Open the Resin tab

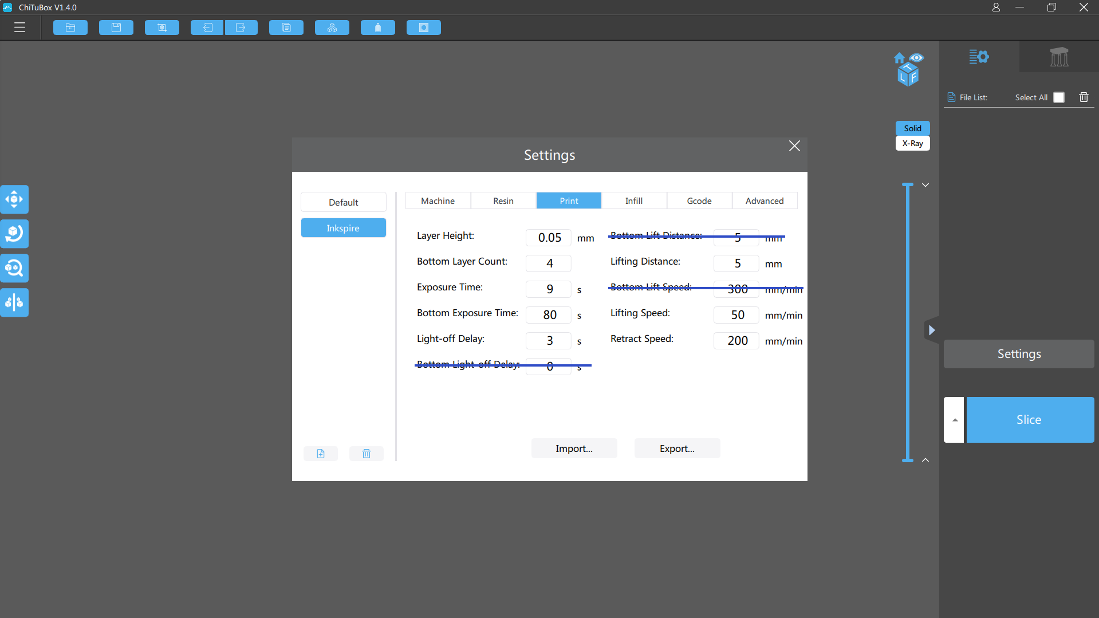(503, 200)
